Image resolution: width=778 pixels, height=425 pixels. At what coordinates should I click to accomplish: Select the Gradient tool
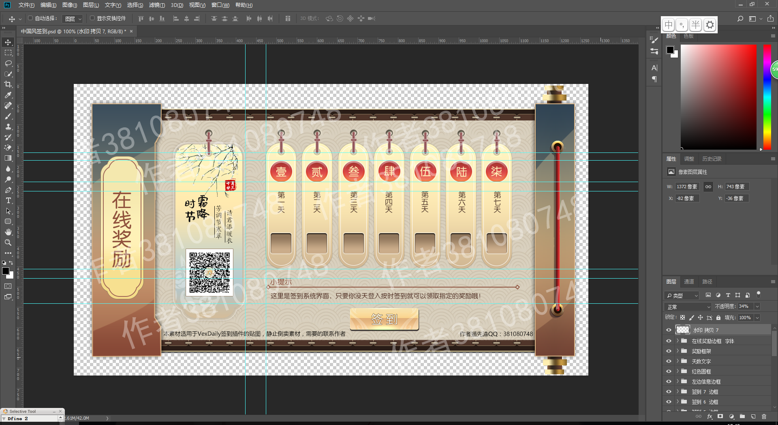coord(8,158)
